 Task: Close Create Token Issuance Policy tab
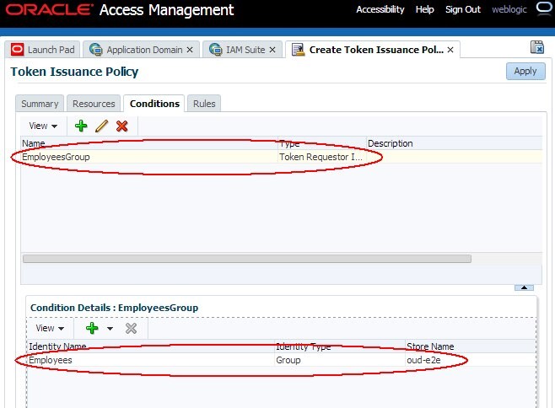pos(450,50)
